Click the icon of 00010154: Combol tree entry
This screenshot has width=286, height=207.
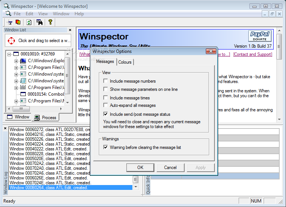[x=23, y=94]
